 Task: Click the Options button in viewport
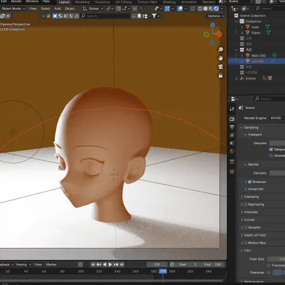tap(215, 16)
